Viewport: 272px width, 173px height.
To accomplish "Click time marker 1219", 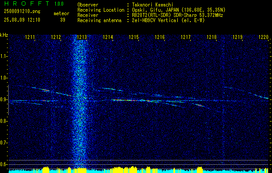I will 237,37.
